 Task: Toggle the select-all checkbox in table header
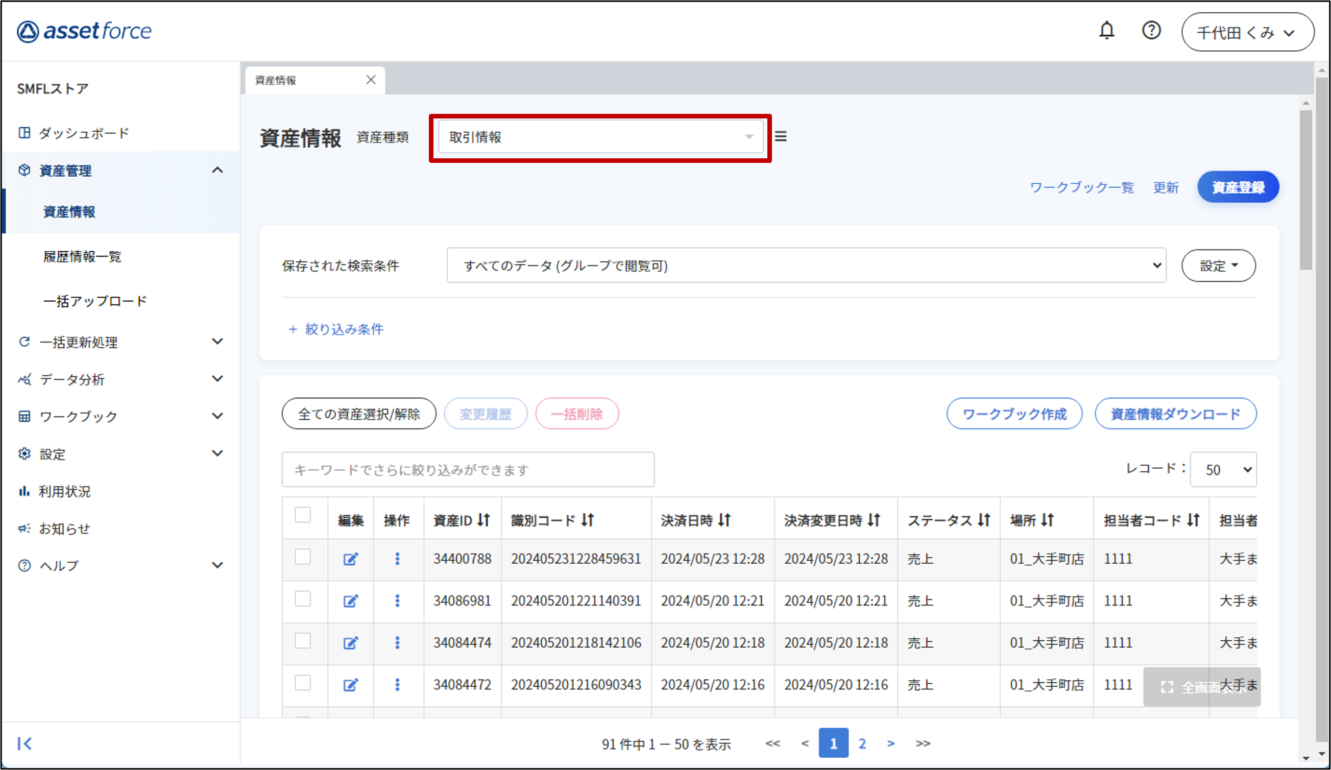303,515
